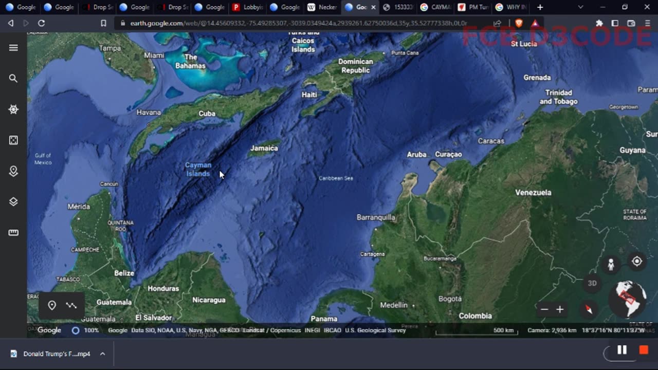The image size is (658, 370).
Task: Toggle the 3D view button
Action: click(x=592, y=283)
